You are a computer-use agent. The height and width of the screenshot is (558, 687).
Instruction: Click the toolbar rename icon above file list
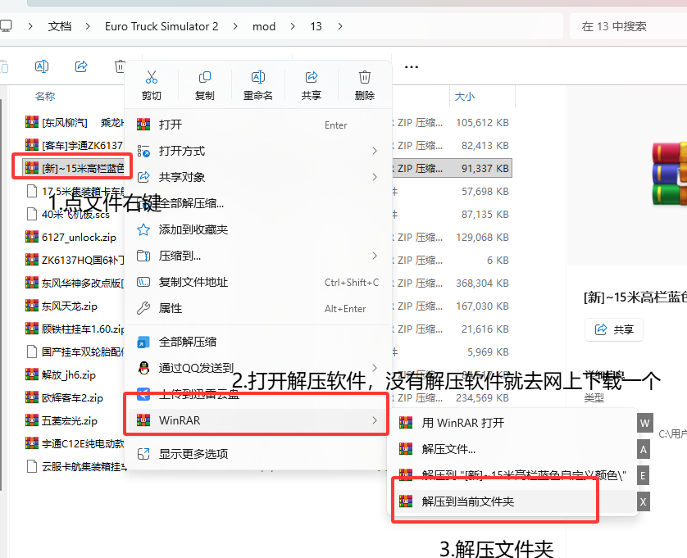[x=42, y=66]
